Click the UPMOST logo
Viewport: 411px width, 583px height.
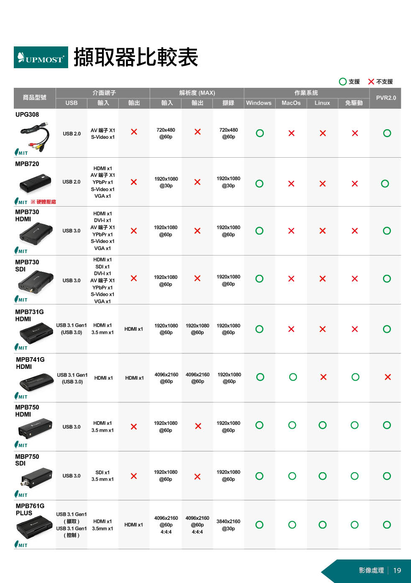click(41, 57)
